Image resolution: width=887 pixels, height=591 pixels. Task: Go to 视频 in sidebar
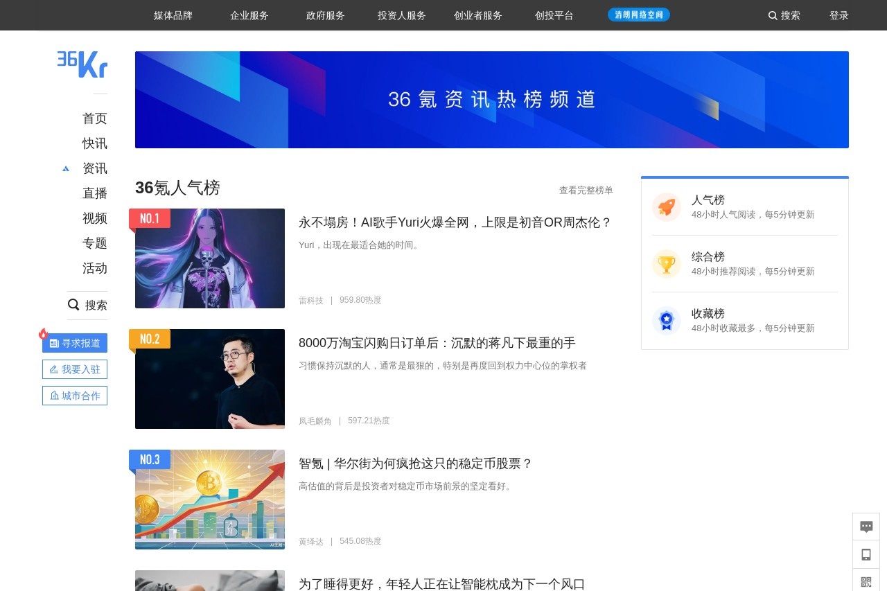(95, 218)
